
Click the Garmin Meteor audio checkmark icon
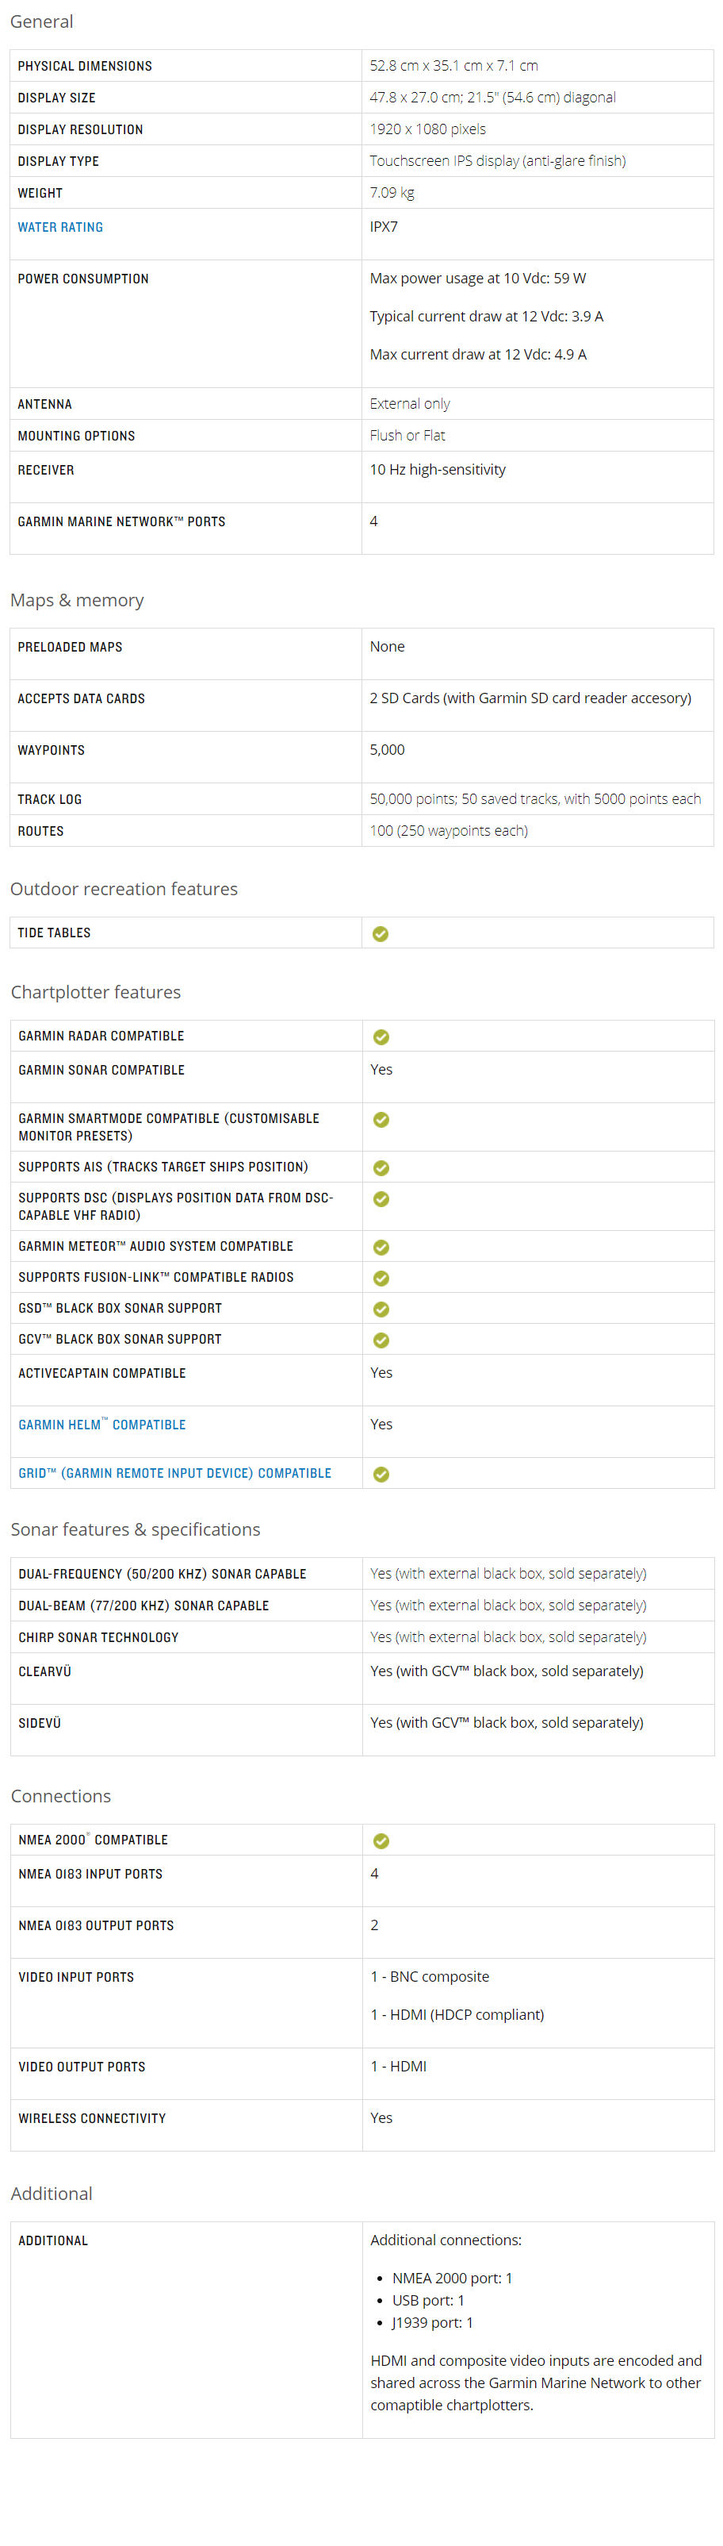(x=381, y=1248)
